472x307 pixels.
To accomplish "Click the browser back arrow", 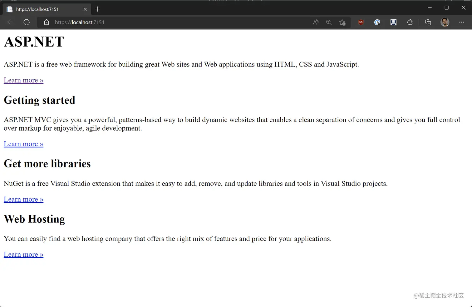I will click(10, 22).
